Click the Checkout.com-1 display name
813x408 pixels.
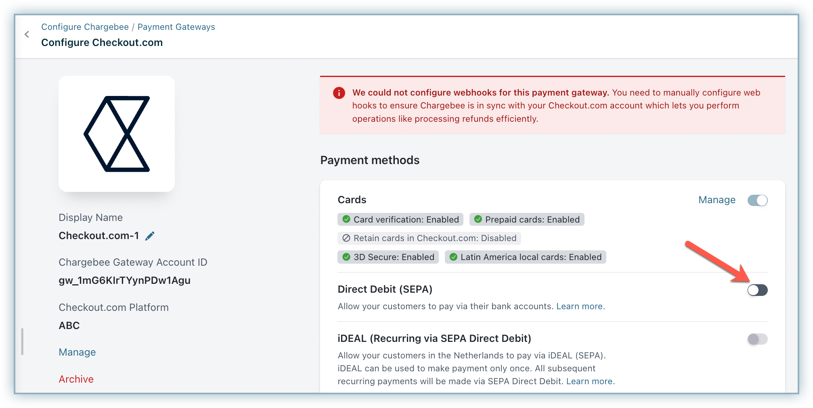click(x=99, y=236)
